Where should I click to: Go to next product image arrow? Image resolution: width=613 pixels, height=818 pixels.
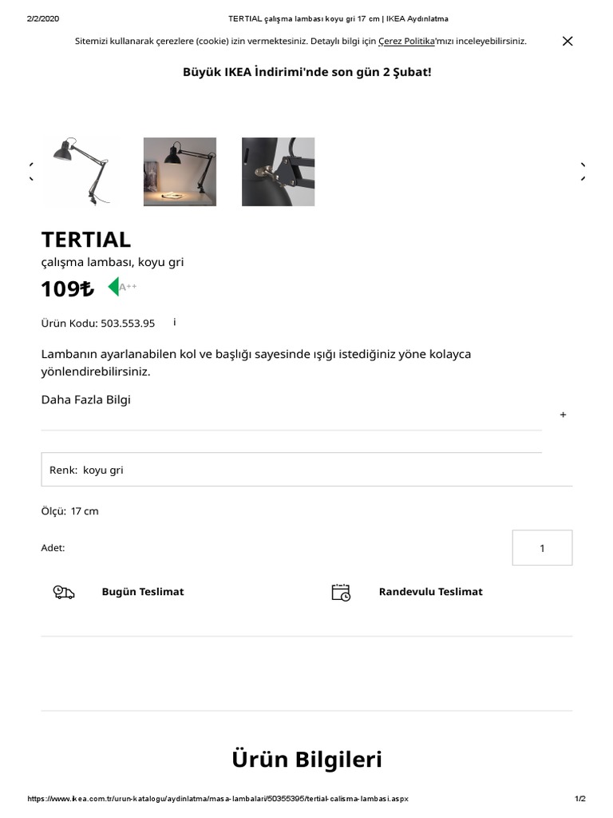583,171
